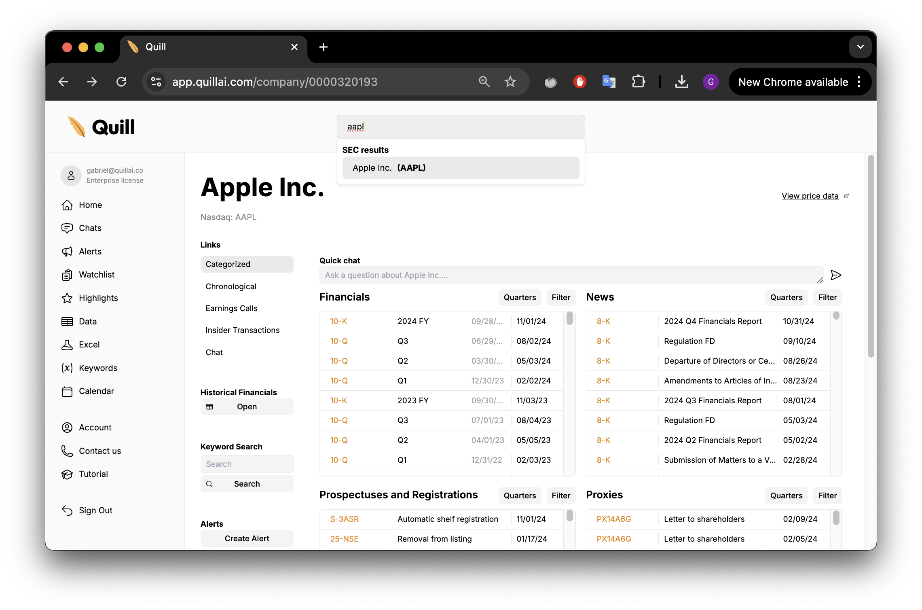The image size is (922, 610).
Task: Open a new browser tab
Action: coord(323,47)
